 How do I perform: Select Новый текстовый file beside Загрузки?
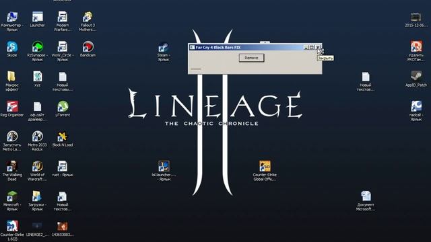(x=63, y=196)
